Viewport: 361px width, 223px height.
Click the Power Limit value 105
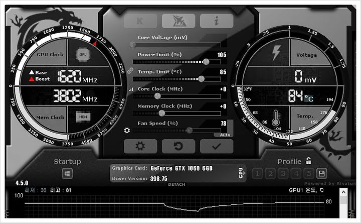pos(222,55)
